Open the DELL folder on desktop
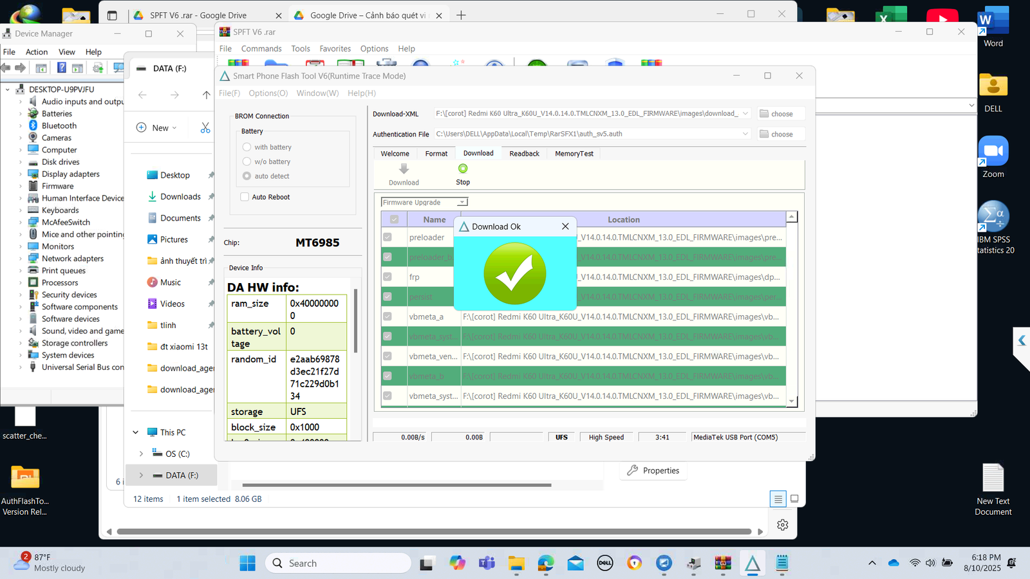Screen dimensions: 1030x579 [993, 92]
